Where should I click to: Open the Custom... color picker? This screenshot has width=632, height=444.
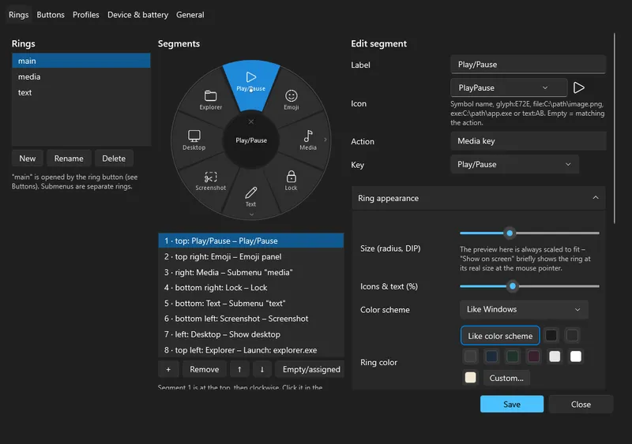[x=506, y=378]
